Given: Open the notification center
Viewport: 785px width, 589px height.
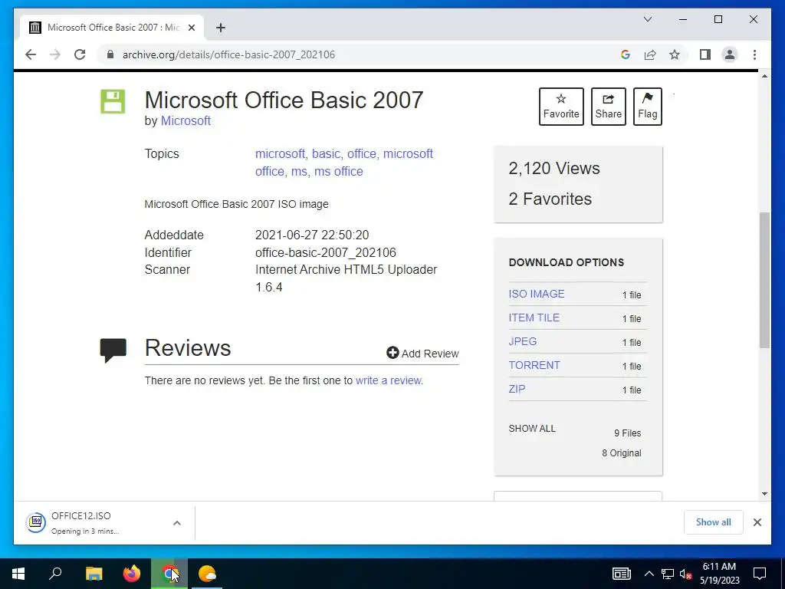Looking at the screenshot, I should [x=760, y=574].
